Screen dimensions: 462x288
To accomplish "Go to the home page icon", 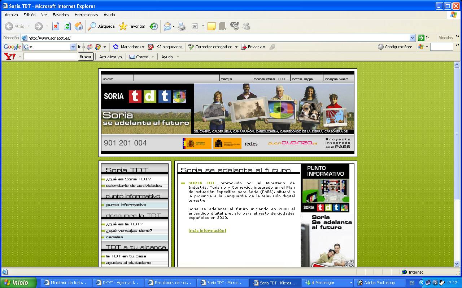I will 78,26.
